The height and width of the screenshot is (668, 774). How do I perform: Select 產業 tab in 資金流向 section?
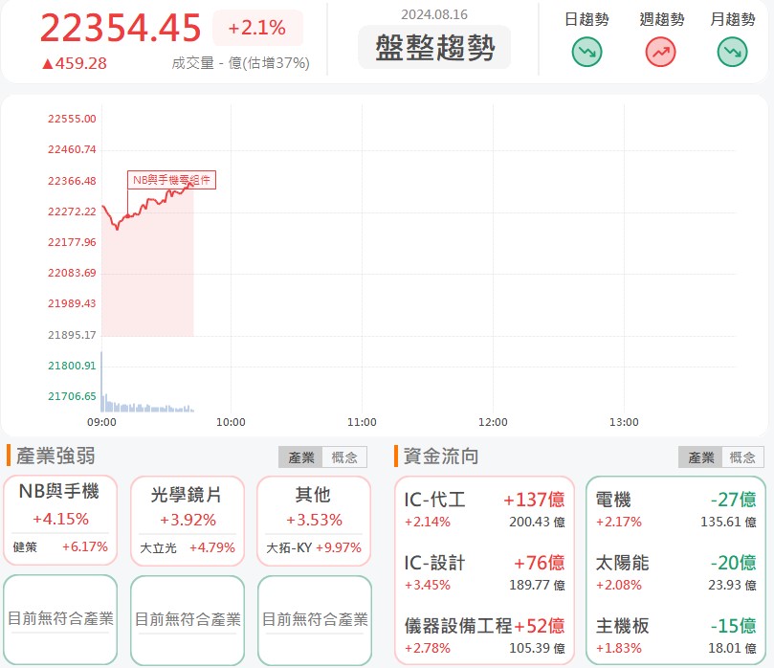coord(700,457)
